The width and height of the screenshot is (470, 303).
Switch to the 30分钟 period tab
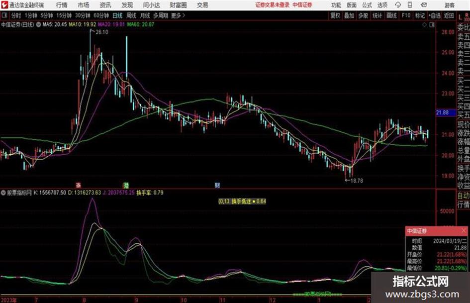click(83, 15)
